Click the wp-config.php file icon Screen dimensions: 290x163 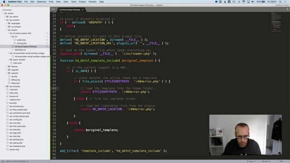[x=7, y=120]
